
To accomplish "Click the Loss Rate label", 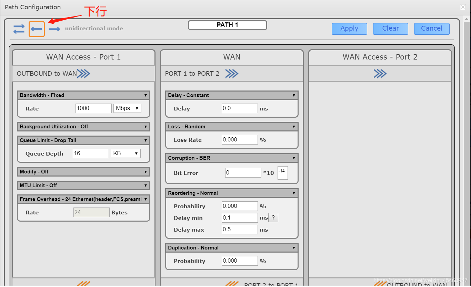I will pos(188,140).
